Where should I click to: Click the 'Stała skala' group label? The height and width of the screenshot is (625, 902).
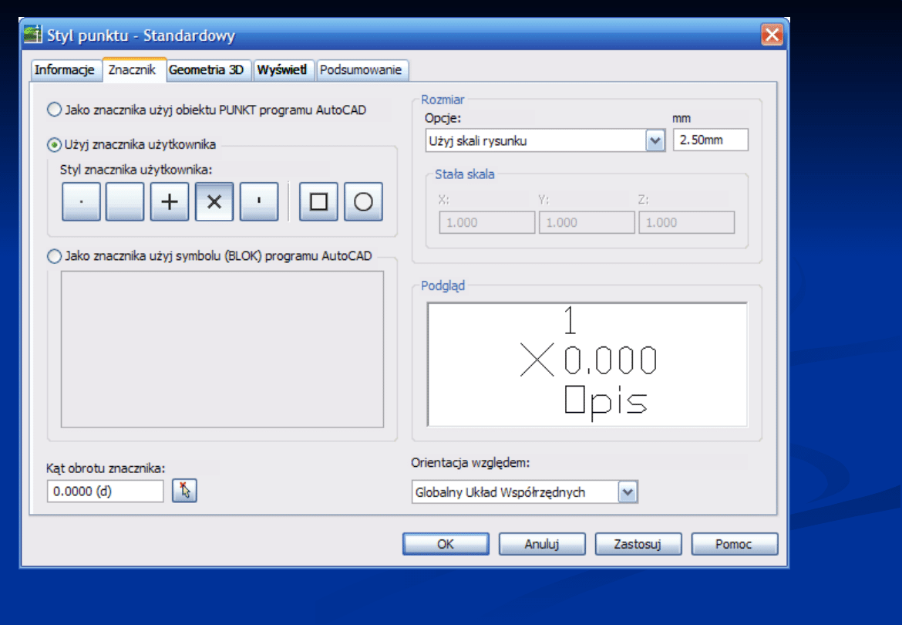coord(464,174)
